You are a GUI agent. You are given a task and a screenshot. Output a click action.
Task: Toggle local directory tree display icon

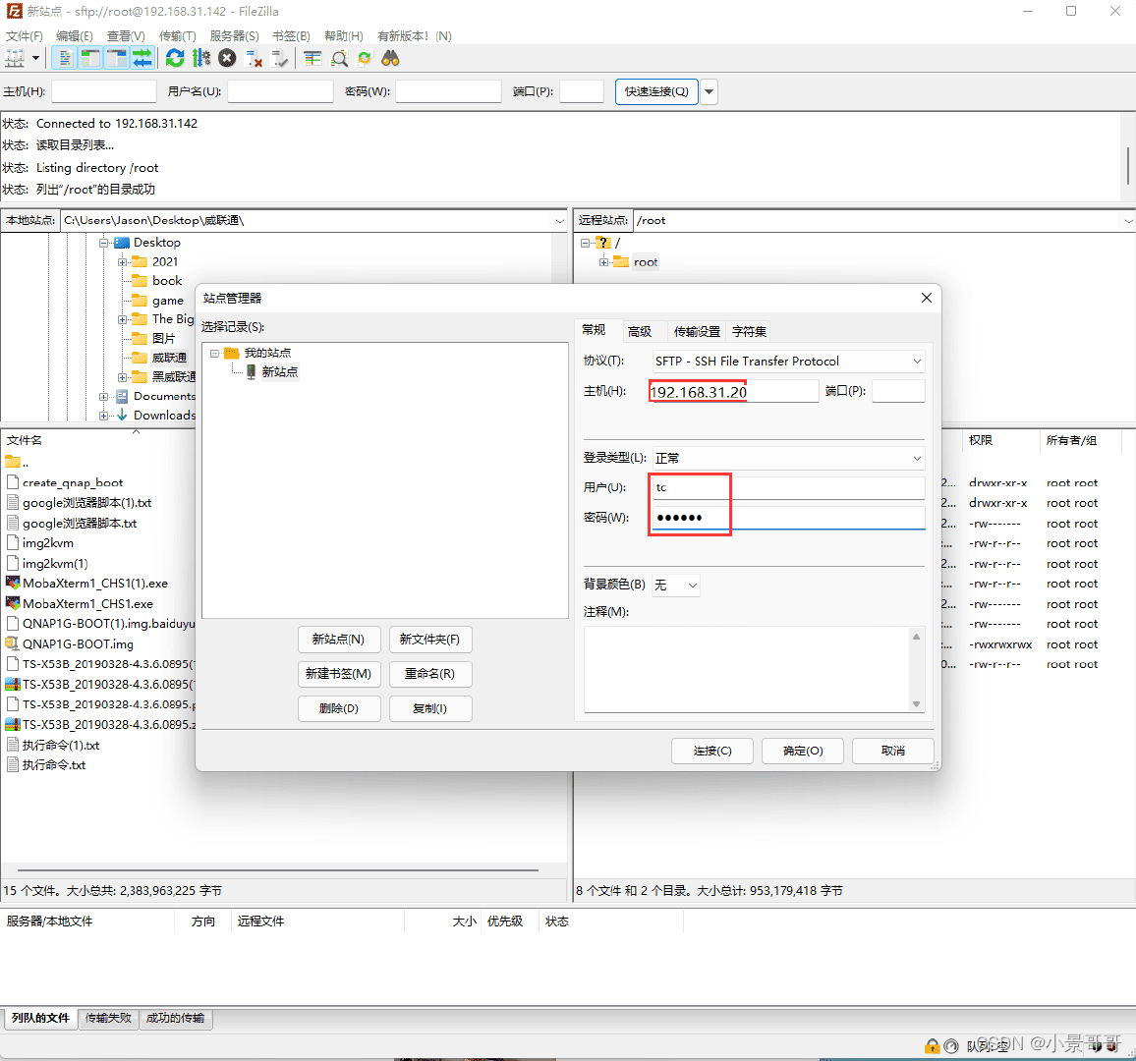coord(90,59)
